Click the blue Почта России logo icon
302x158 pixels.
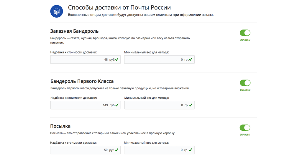pos(57,11)
